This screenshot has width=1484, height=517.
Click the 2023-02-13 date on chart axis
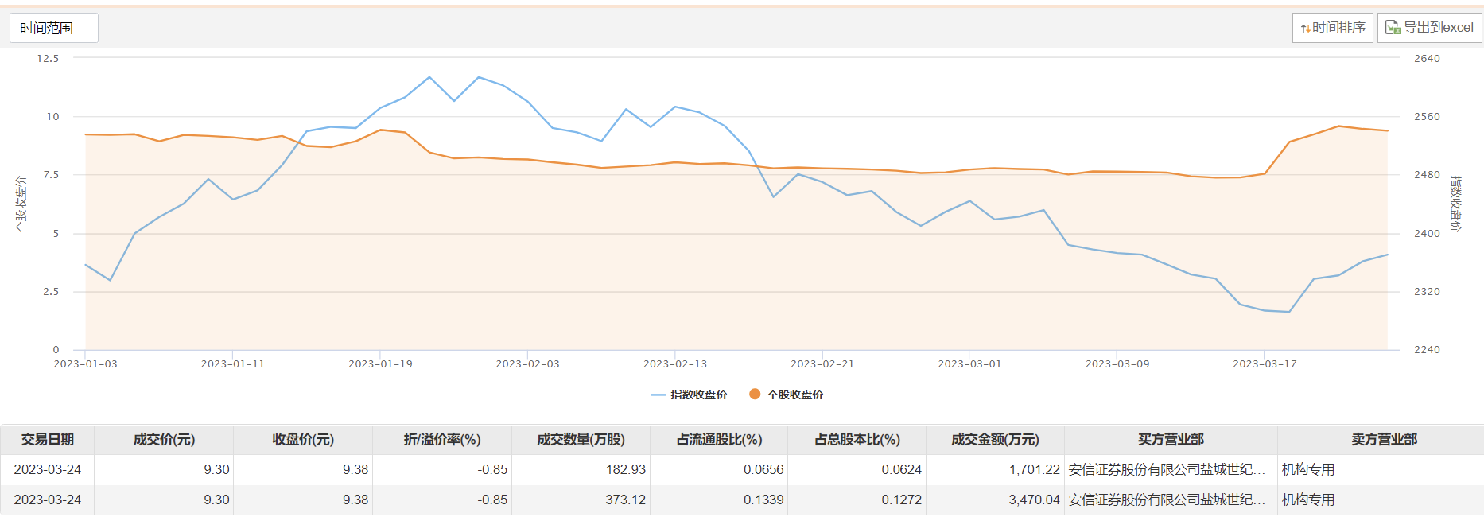[674, 364]
